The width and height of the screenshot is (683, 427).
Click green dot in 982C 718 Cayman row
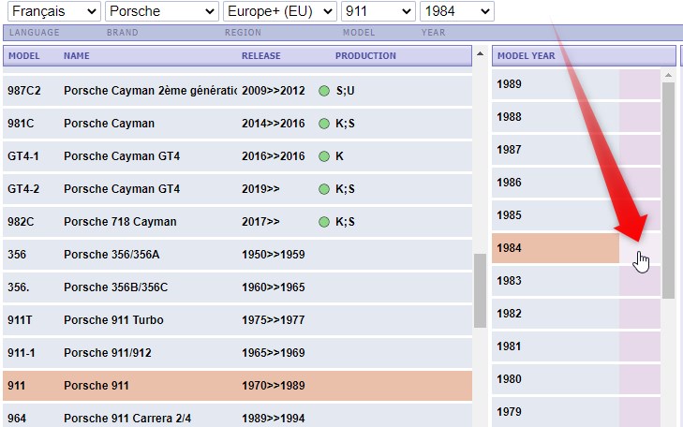pyautogui.click(x=323, y=222)
